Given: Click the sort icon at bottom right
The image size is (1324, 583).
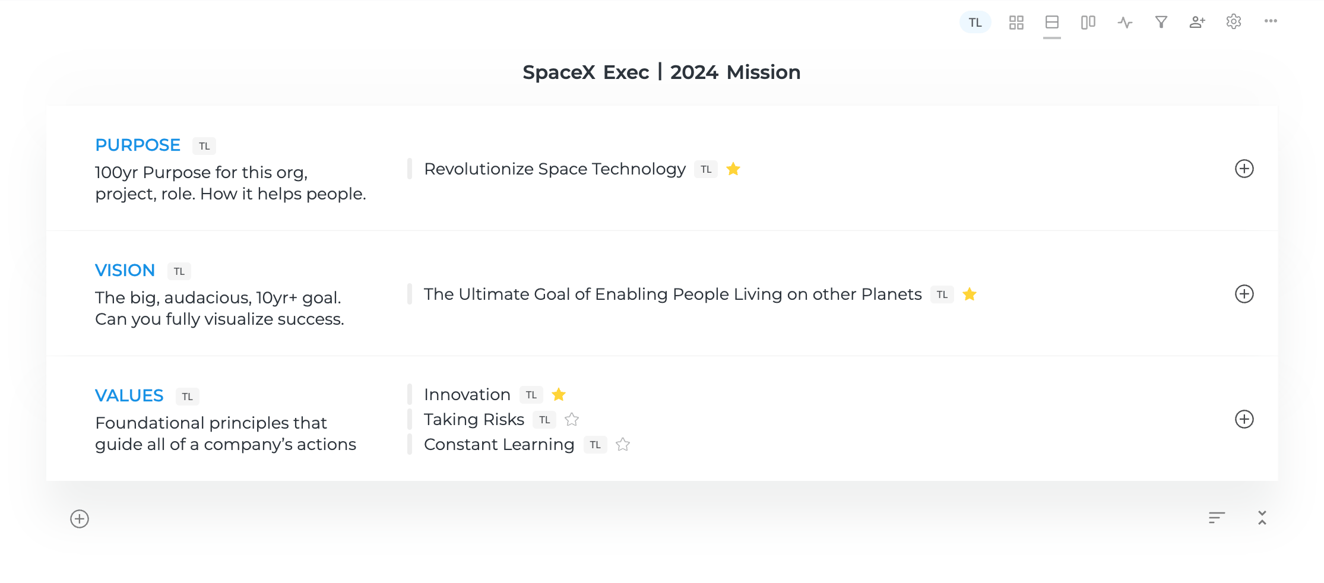Looking at the screenshot, I should (x=1216, y=518).
